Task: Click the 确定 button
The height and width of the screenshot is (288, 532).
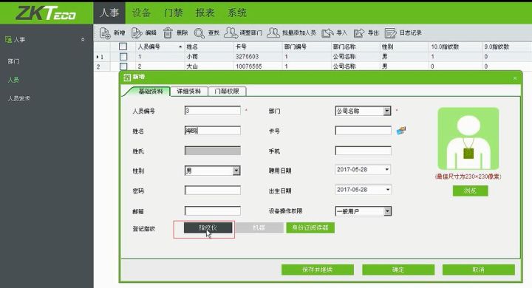Action: pos(398,270)
